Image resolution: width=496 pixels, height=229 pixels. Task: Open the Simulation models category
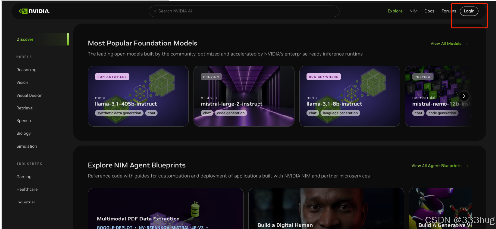[x=27, y=146]
